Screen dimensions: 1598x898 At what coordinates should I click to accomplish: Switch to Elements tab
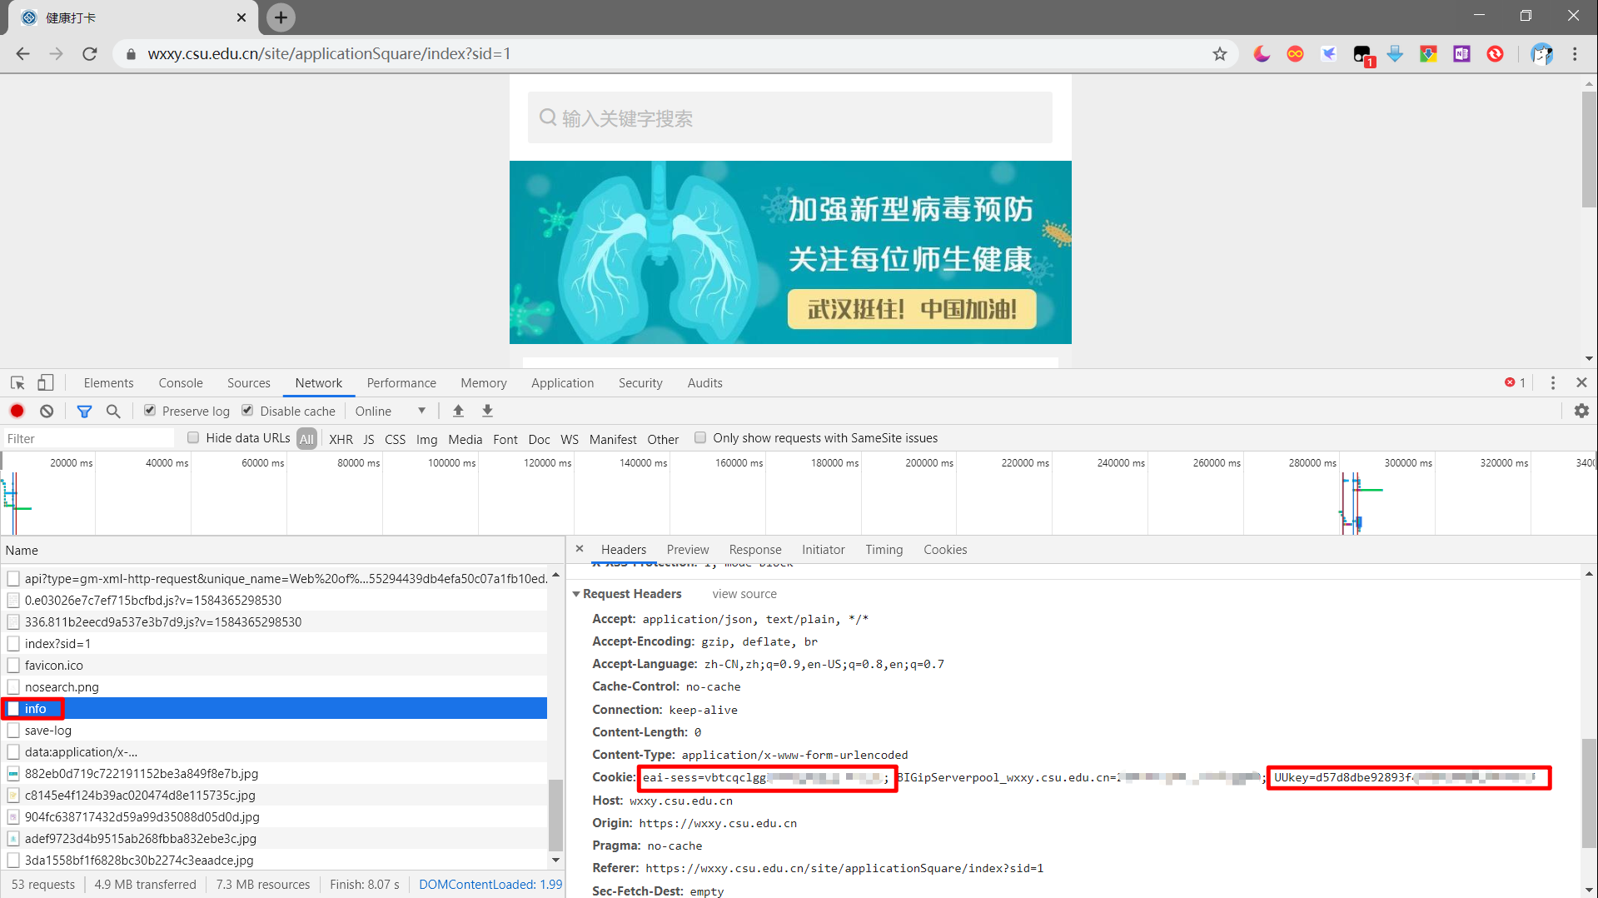pyautogui.click(x=108, y=383)
